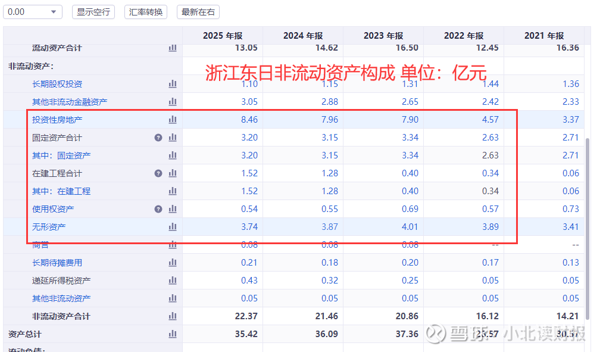The width and height of the screenshot is (603, 352).
Task: Open chart icon for 长期股权投资 row
Action: pos(173,84)
